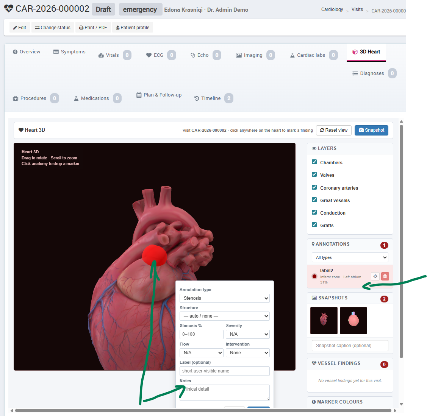The width and height of the screenshot is (427, 416).
Task: Click the Diagnoses list icon
Action: [x=355, y=73]
